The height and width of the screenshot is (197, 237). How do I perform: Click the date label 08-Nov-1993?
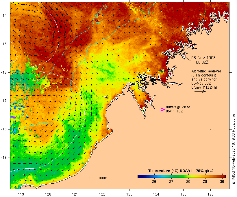pos(203,58)
